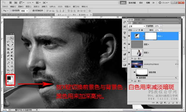The height and width of the screenshot is (112, 186).
Task: Select the Gradient tool
Action: coord(12,55)
